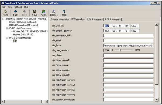The height and width of the screenshot is (105, 162).
Task: Close the Brooktrout Configuration Tool window
Action: coord(158,3)
